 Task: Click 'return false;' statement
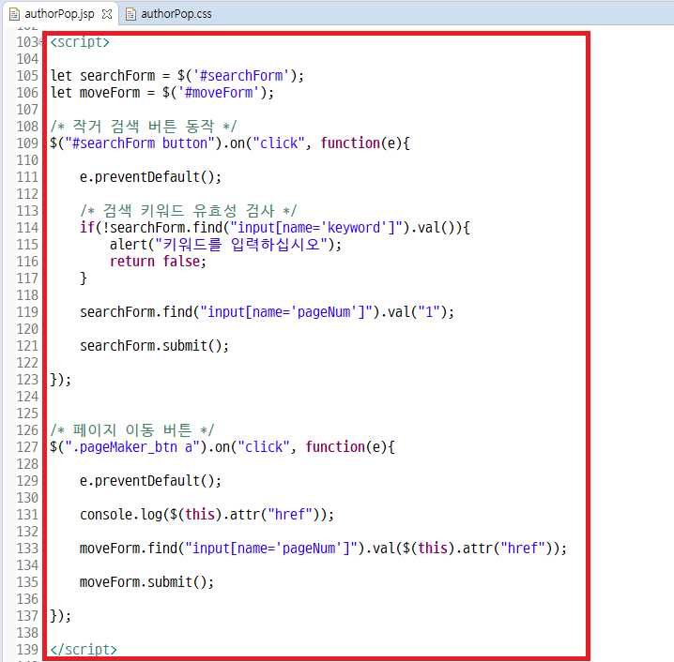(x=158, y=261)
